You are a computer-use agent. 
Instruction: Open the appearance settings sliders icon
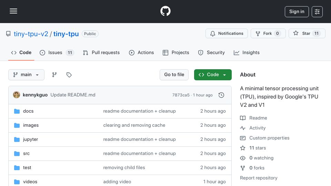(x=317, y=12)
